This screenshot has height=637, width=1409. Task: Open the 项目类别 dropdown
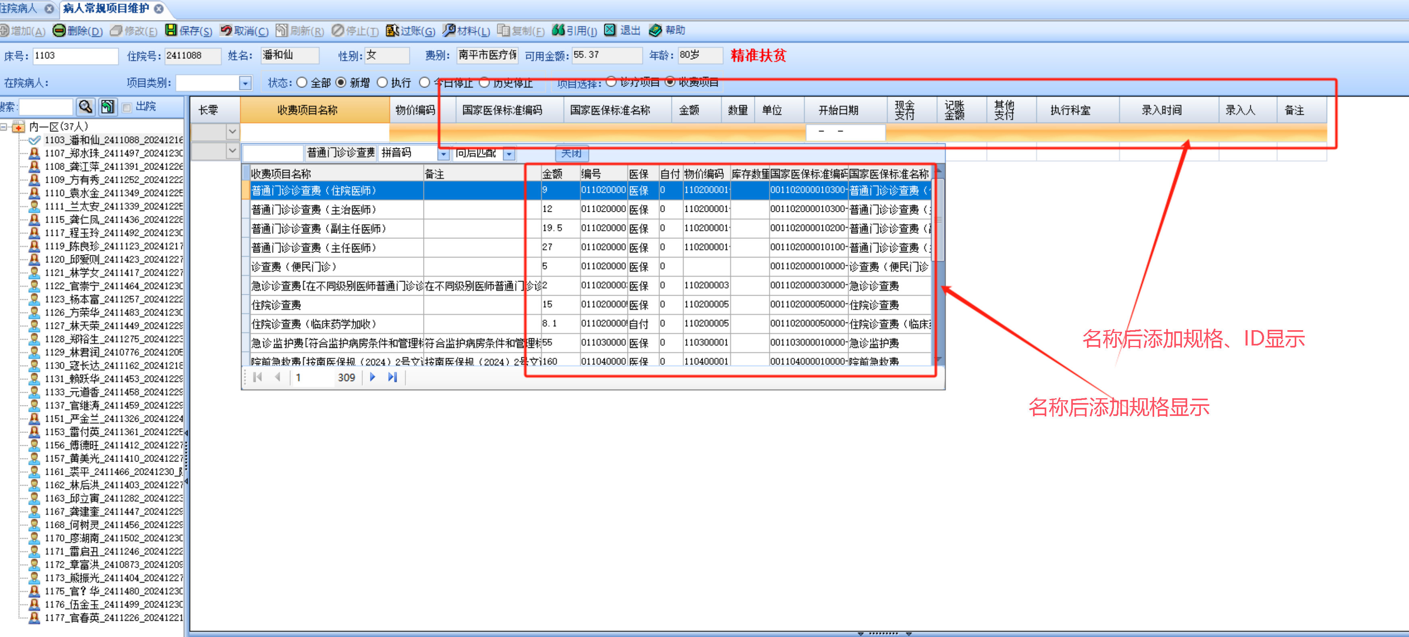pyautogui.click(x=245, y=83)
